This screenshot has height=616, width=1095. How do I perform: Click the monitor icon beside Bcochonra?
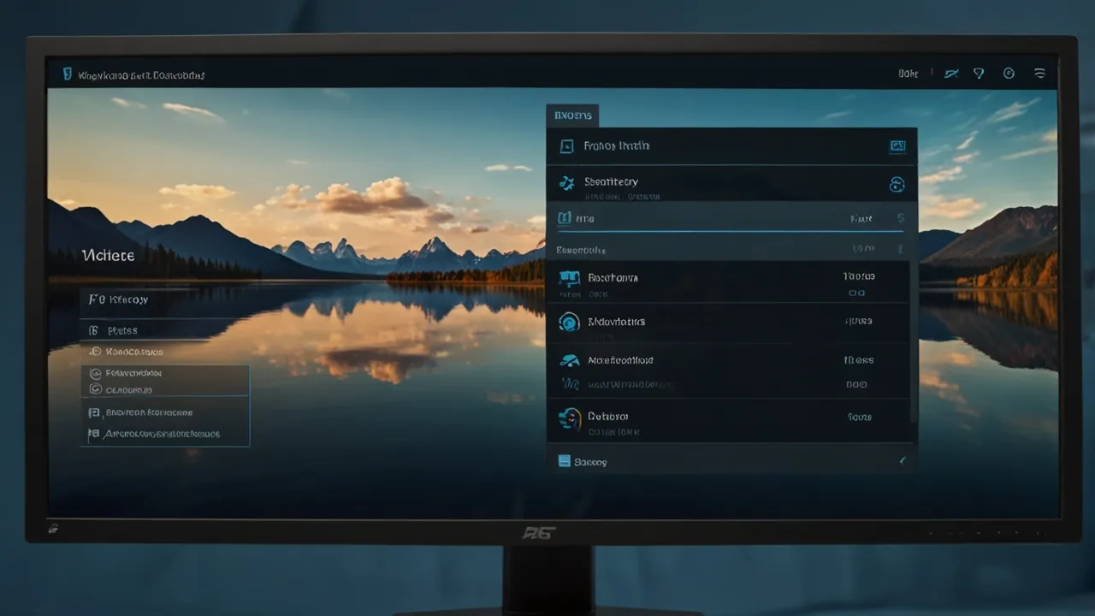569,277
